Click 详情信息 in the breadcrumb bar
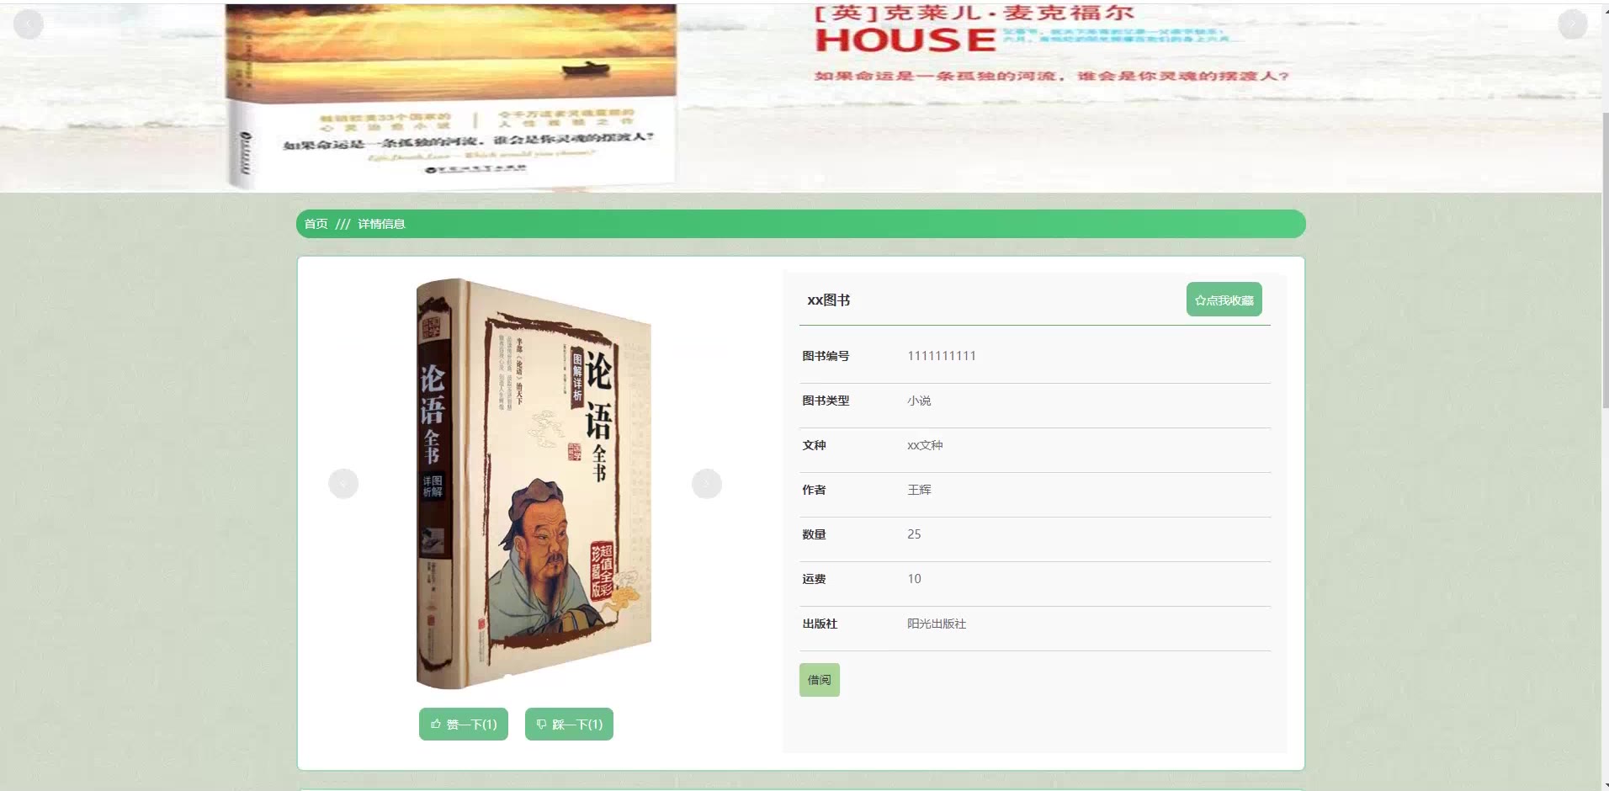The image size is (1609, 791). tap(381, 224)
